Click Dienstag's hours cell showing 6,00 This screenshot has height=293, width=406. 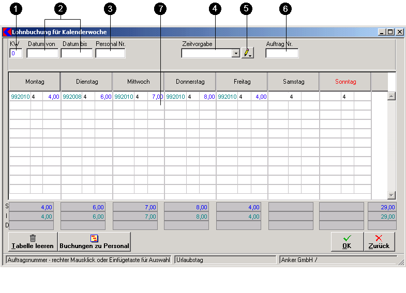pyautogui.click(x=103, y=97)
